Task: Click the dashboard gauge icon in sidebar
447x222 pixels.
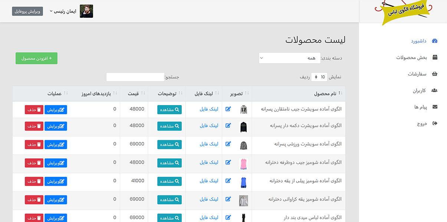Action: point(435,41)
